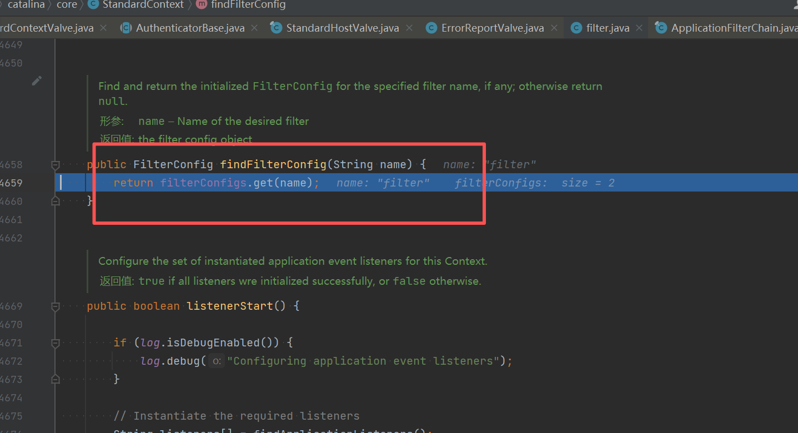This screenshot has width=798, height=433.
Task: Click the class icon on StandardHostValve.java tab
Action: 276,28
